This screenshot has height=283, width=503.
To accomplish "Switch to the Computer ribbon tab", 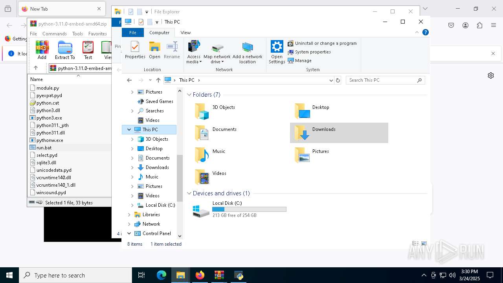I will point(159,33).
